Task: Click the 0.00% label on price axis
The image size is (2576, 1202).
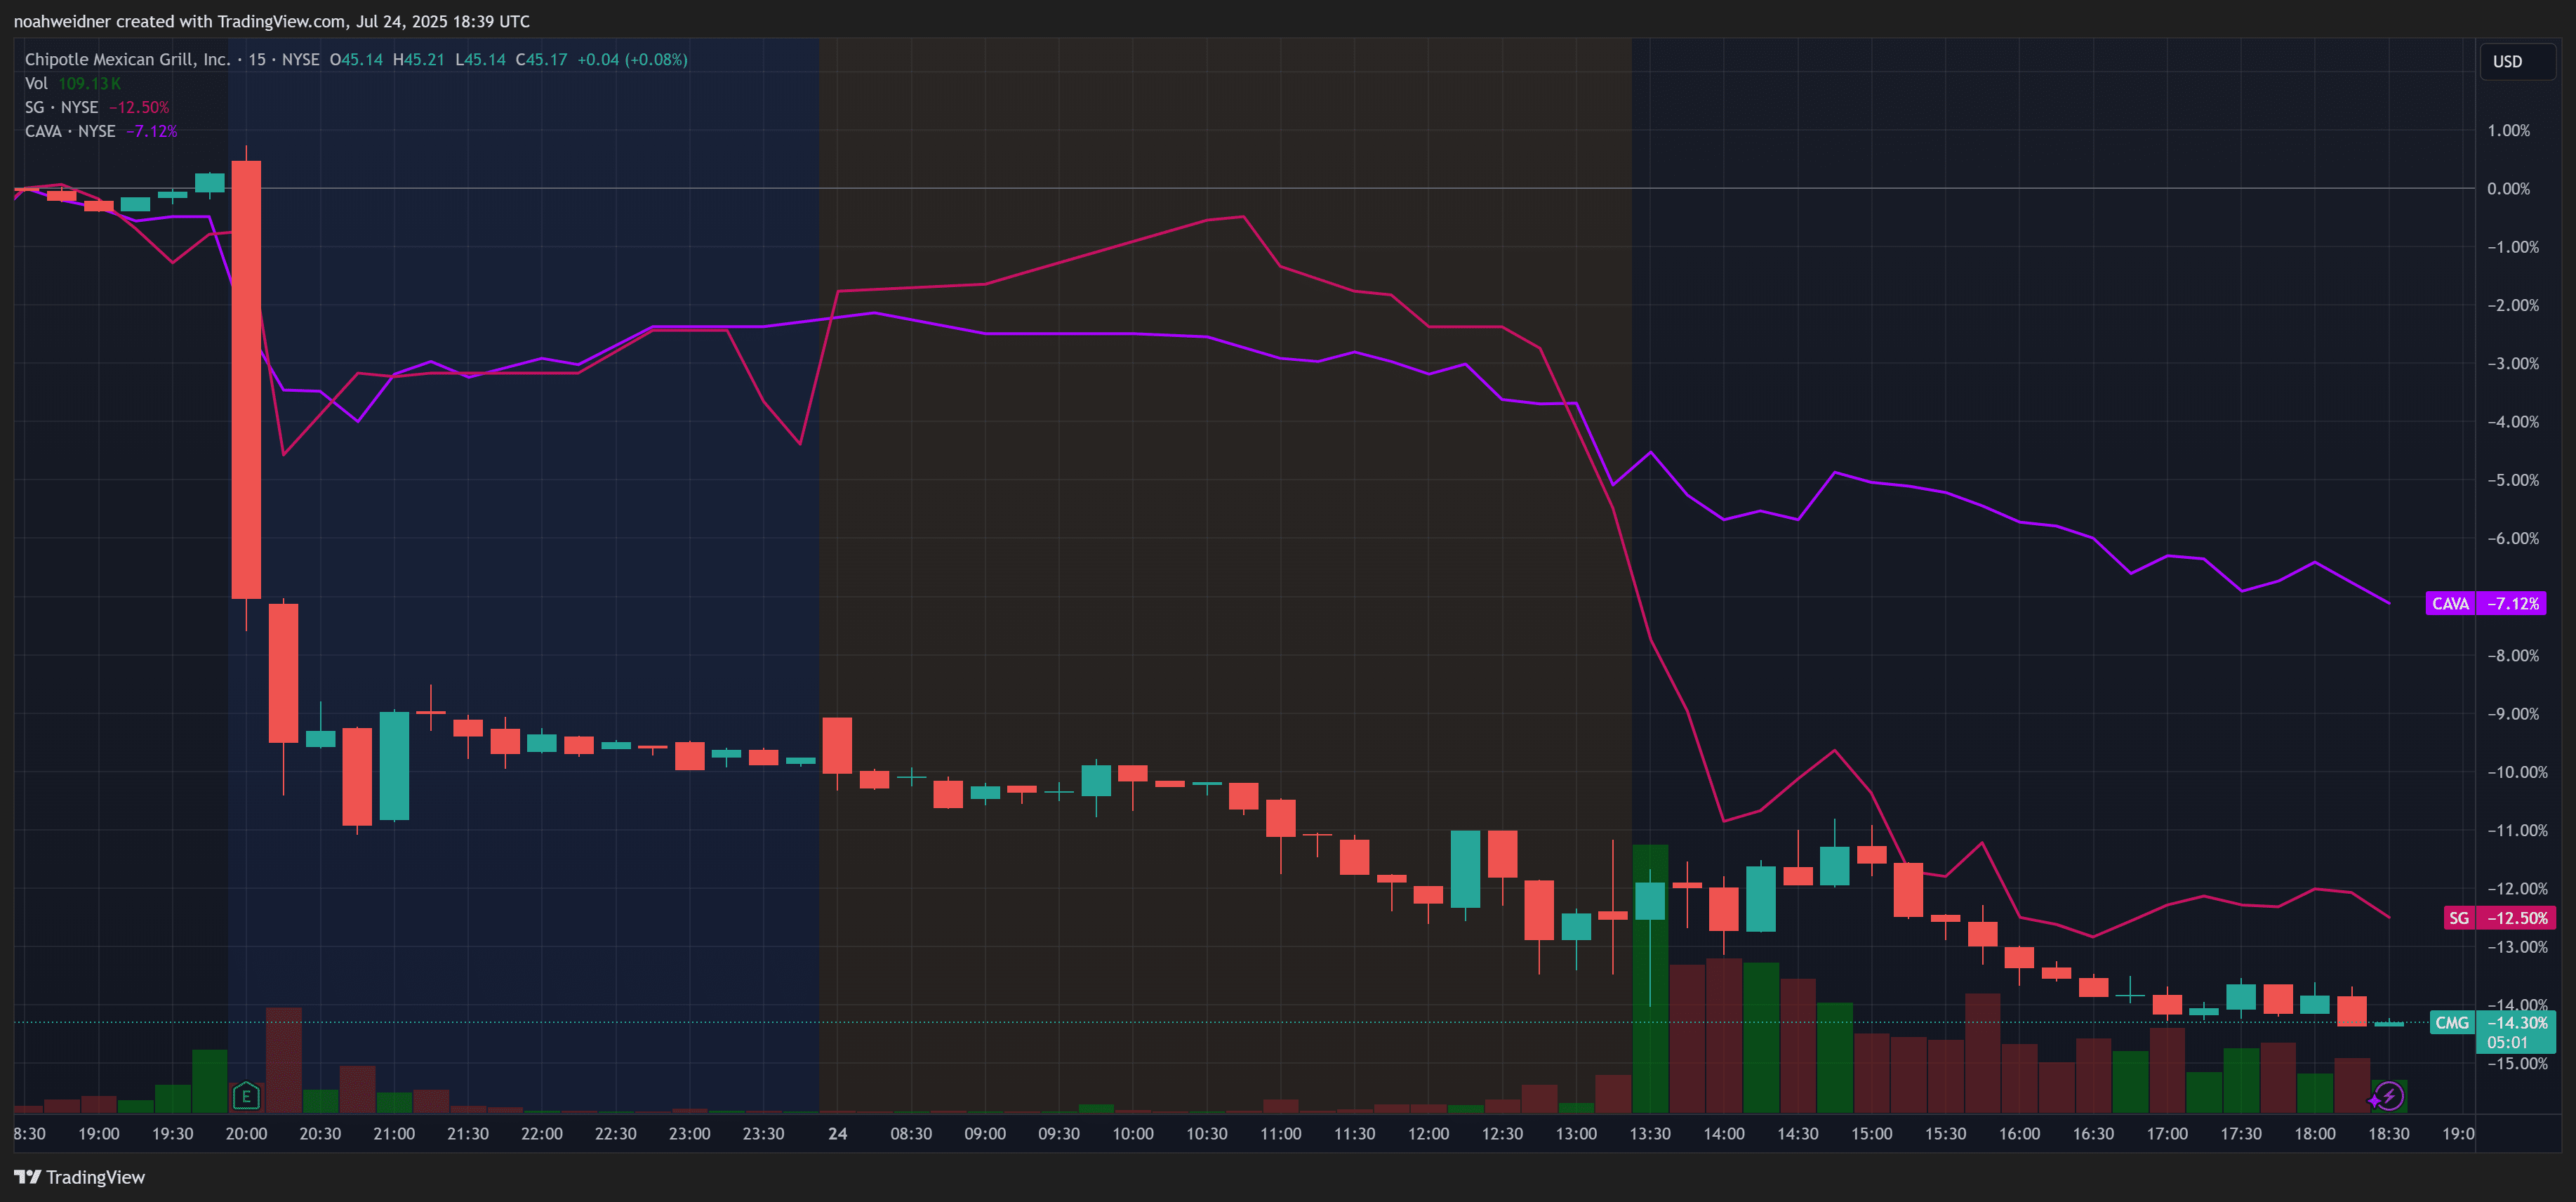Action: 2508,188
